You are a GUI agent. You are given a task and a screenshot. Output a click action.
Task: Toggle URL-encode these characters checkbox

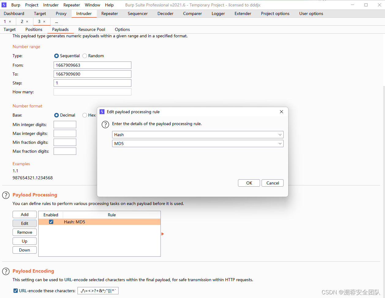[16, 291]
